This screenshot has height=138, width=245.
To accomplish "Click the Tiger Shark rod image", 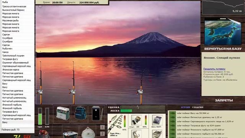I will point(116,123).
